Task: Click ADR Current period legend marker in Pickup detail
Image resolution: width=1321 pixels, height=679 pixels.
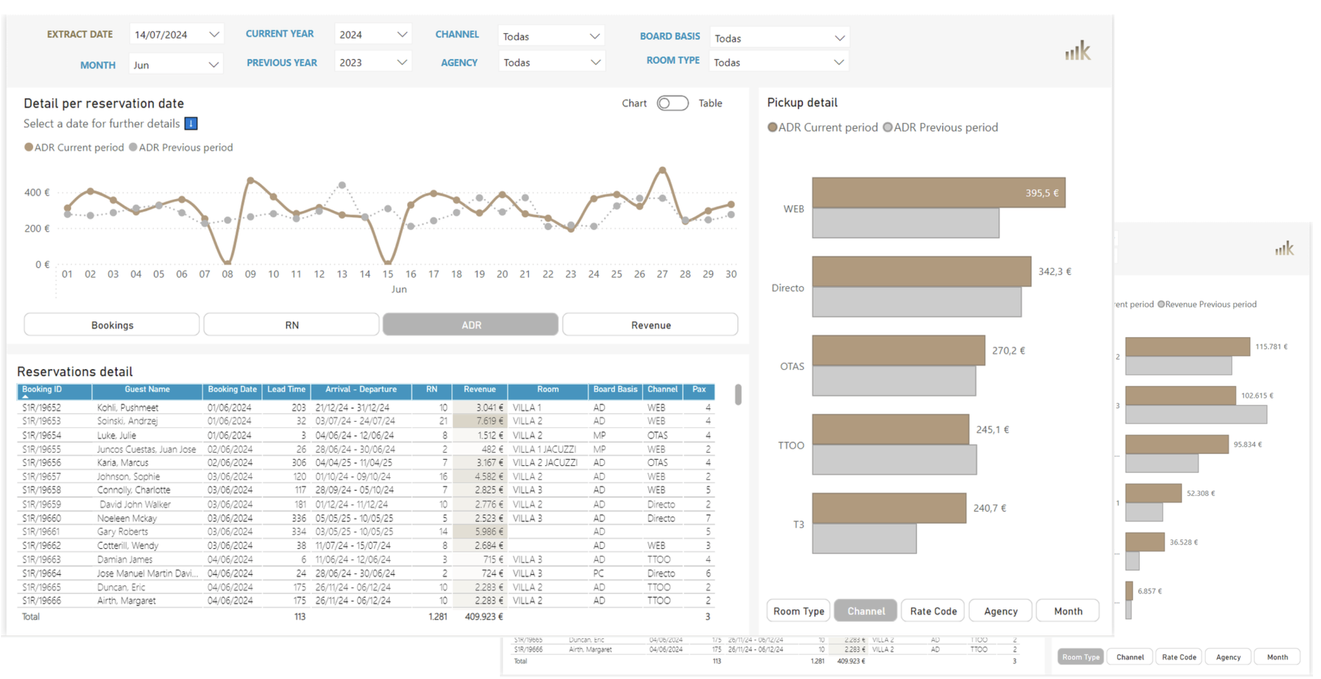Action: [772, 127]
